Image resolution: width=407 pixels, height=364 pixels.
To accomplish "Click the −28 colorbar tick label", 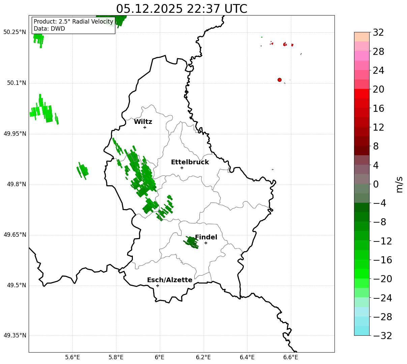I will [x=382, y=317].
